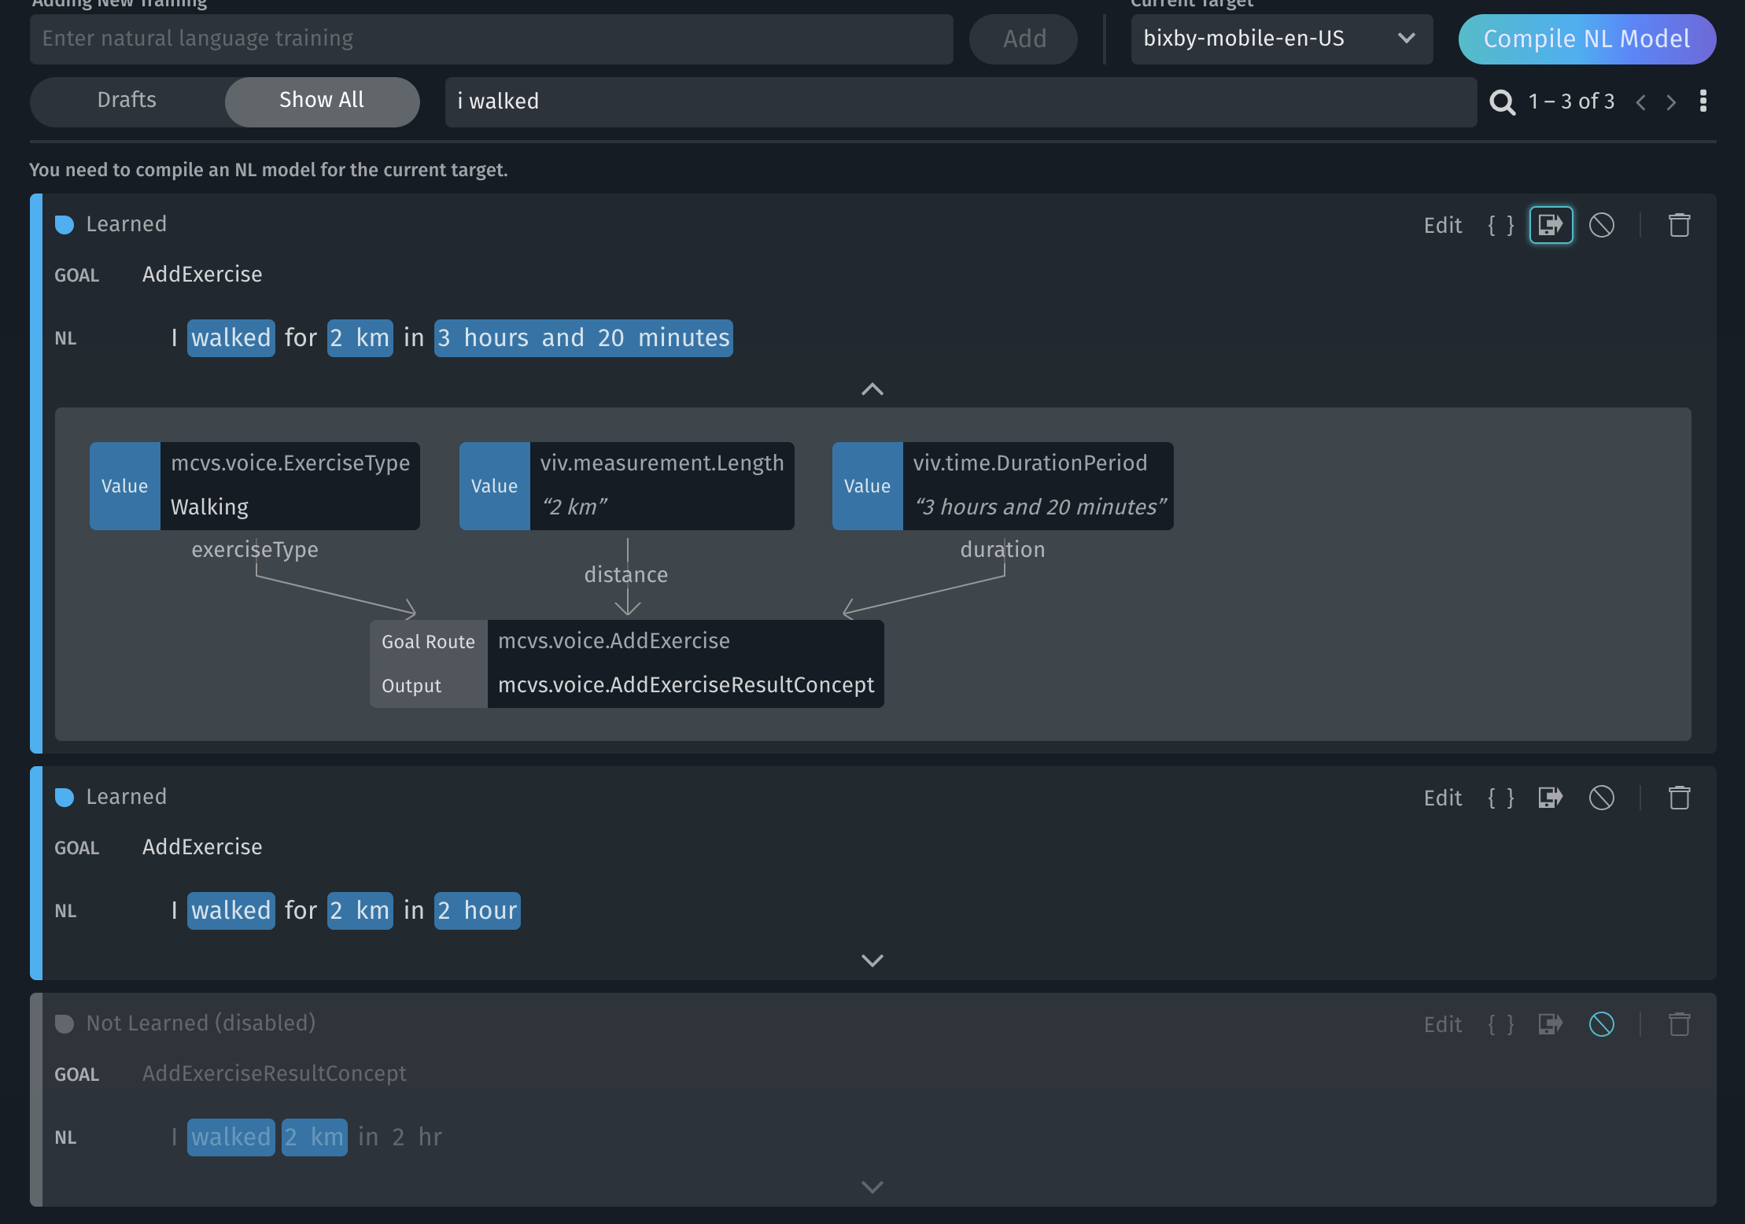Re-enable the disabled AddExerciseResultConcept entry
Image resolution: width=1745 pixels, height=1224 pixels.
pyautogui.click(x=1601, y=1025)
